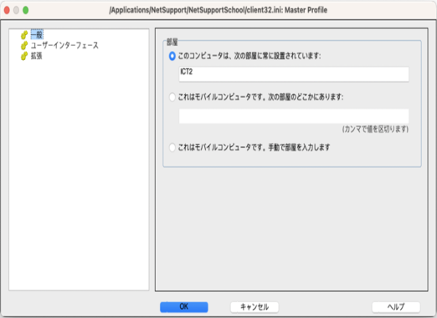This screenshot has height=318, width=437.
Task: Enable the mobile computer 'どこかにあります' radio button
Action: (172, 97)
